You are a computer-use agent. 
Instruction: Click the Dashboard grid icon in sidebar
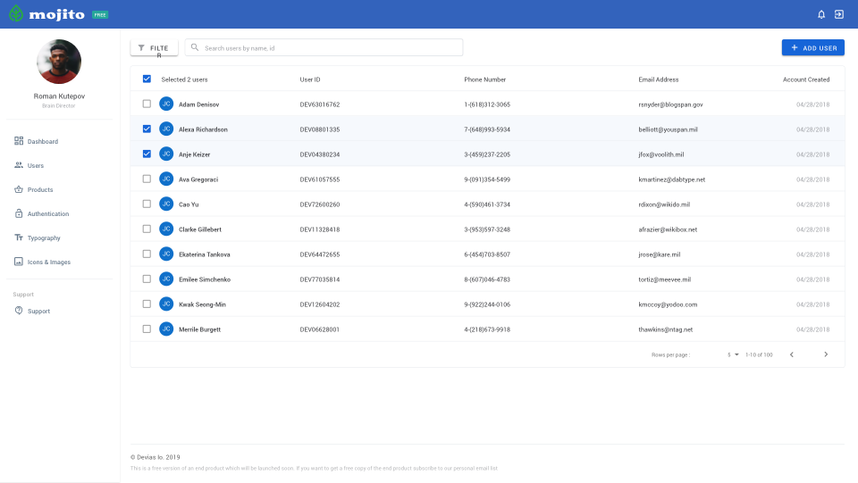[19, 141]
